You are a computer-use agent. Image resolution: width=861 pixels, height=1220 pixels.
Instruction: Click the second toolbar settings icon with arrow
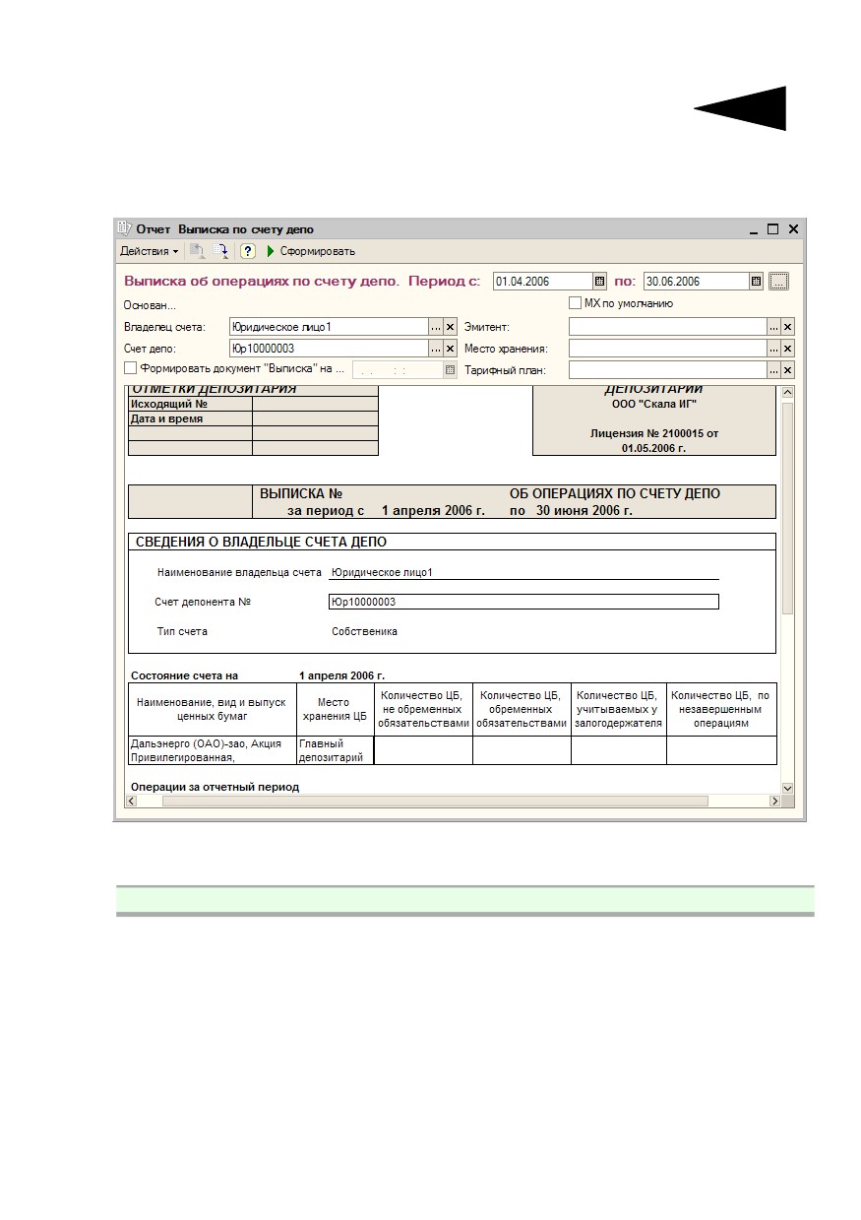220,251
